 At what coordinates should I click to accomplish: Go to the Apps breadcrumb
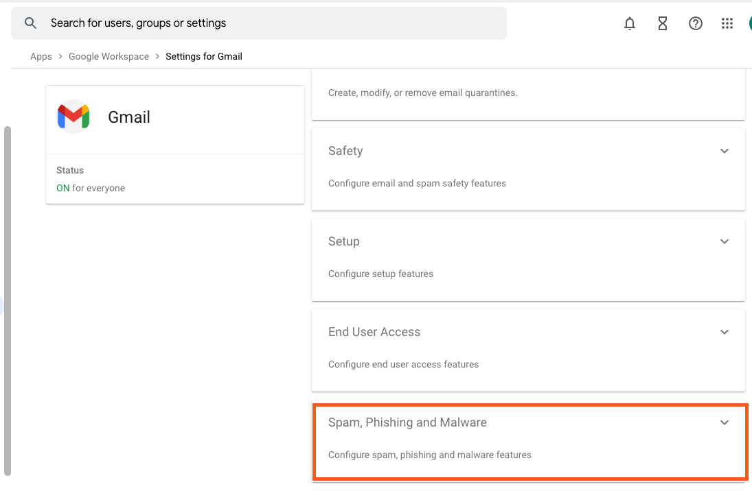tap(41, 57)
